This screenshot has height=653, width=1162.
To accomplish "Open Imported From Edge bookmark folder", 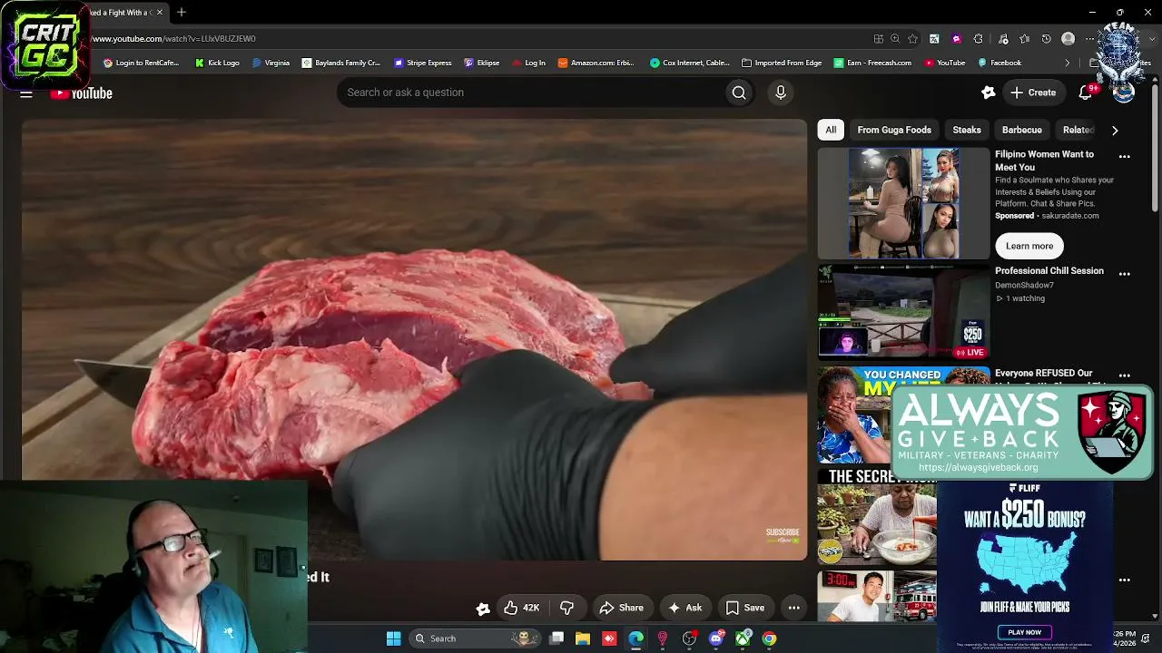I will coord(782,63).
